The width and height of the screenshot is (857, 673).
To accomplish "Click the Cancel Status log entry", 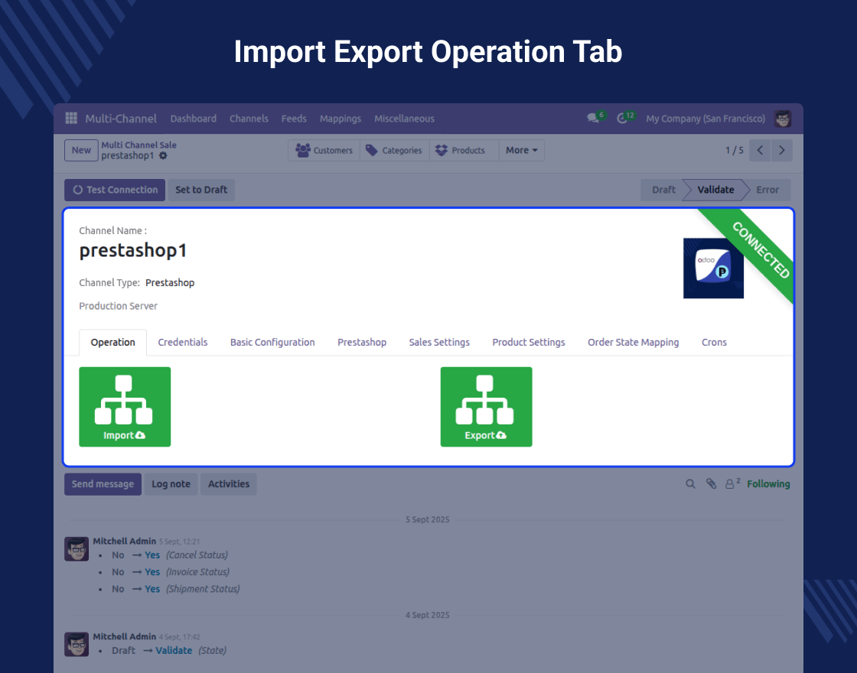I will click(170, 555).
